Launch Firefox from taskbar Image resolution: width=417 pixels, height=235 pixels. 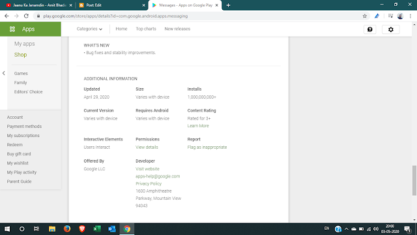click(67, 229)
